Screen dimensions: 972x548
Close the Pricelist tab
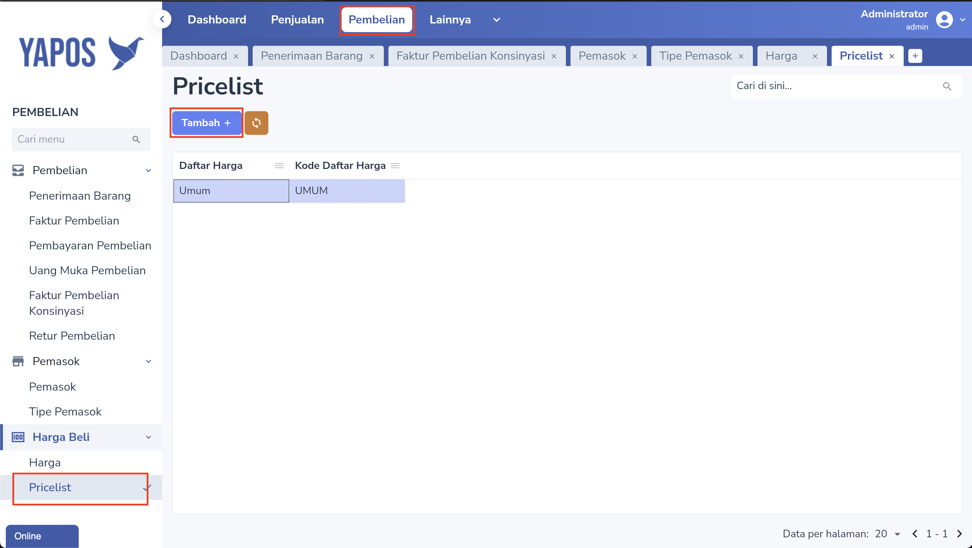[x=892, y=56]
